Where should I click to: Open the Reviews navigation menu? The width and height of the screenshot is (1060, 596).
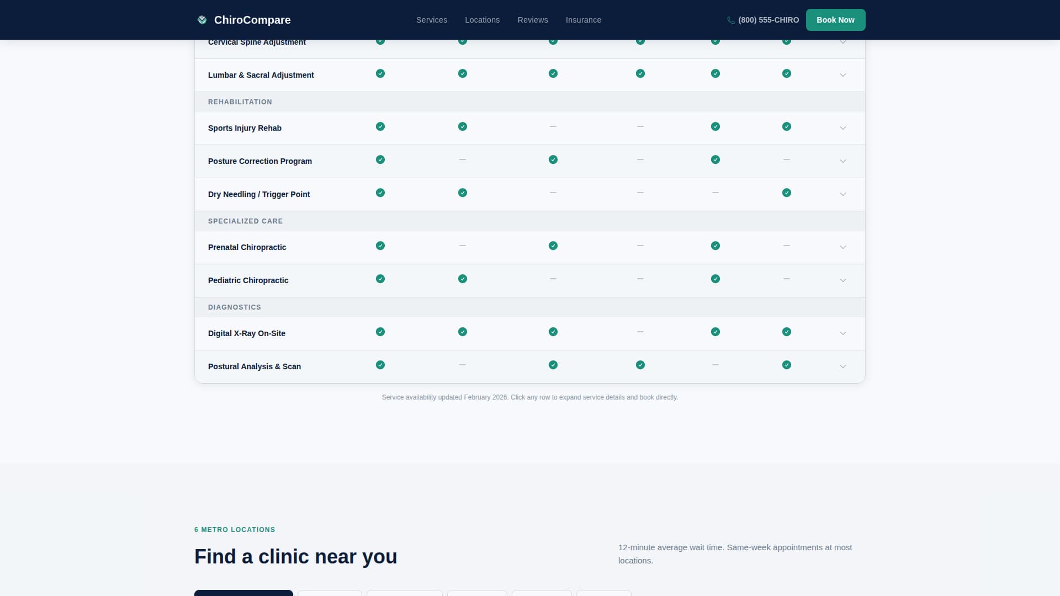click(533, 19)
